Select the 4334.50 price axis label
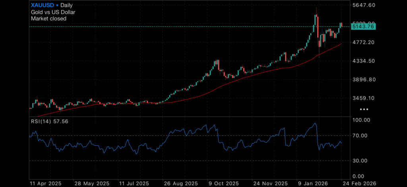The width and height of the screenshot is (407, 187). coord(364,61)
